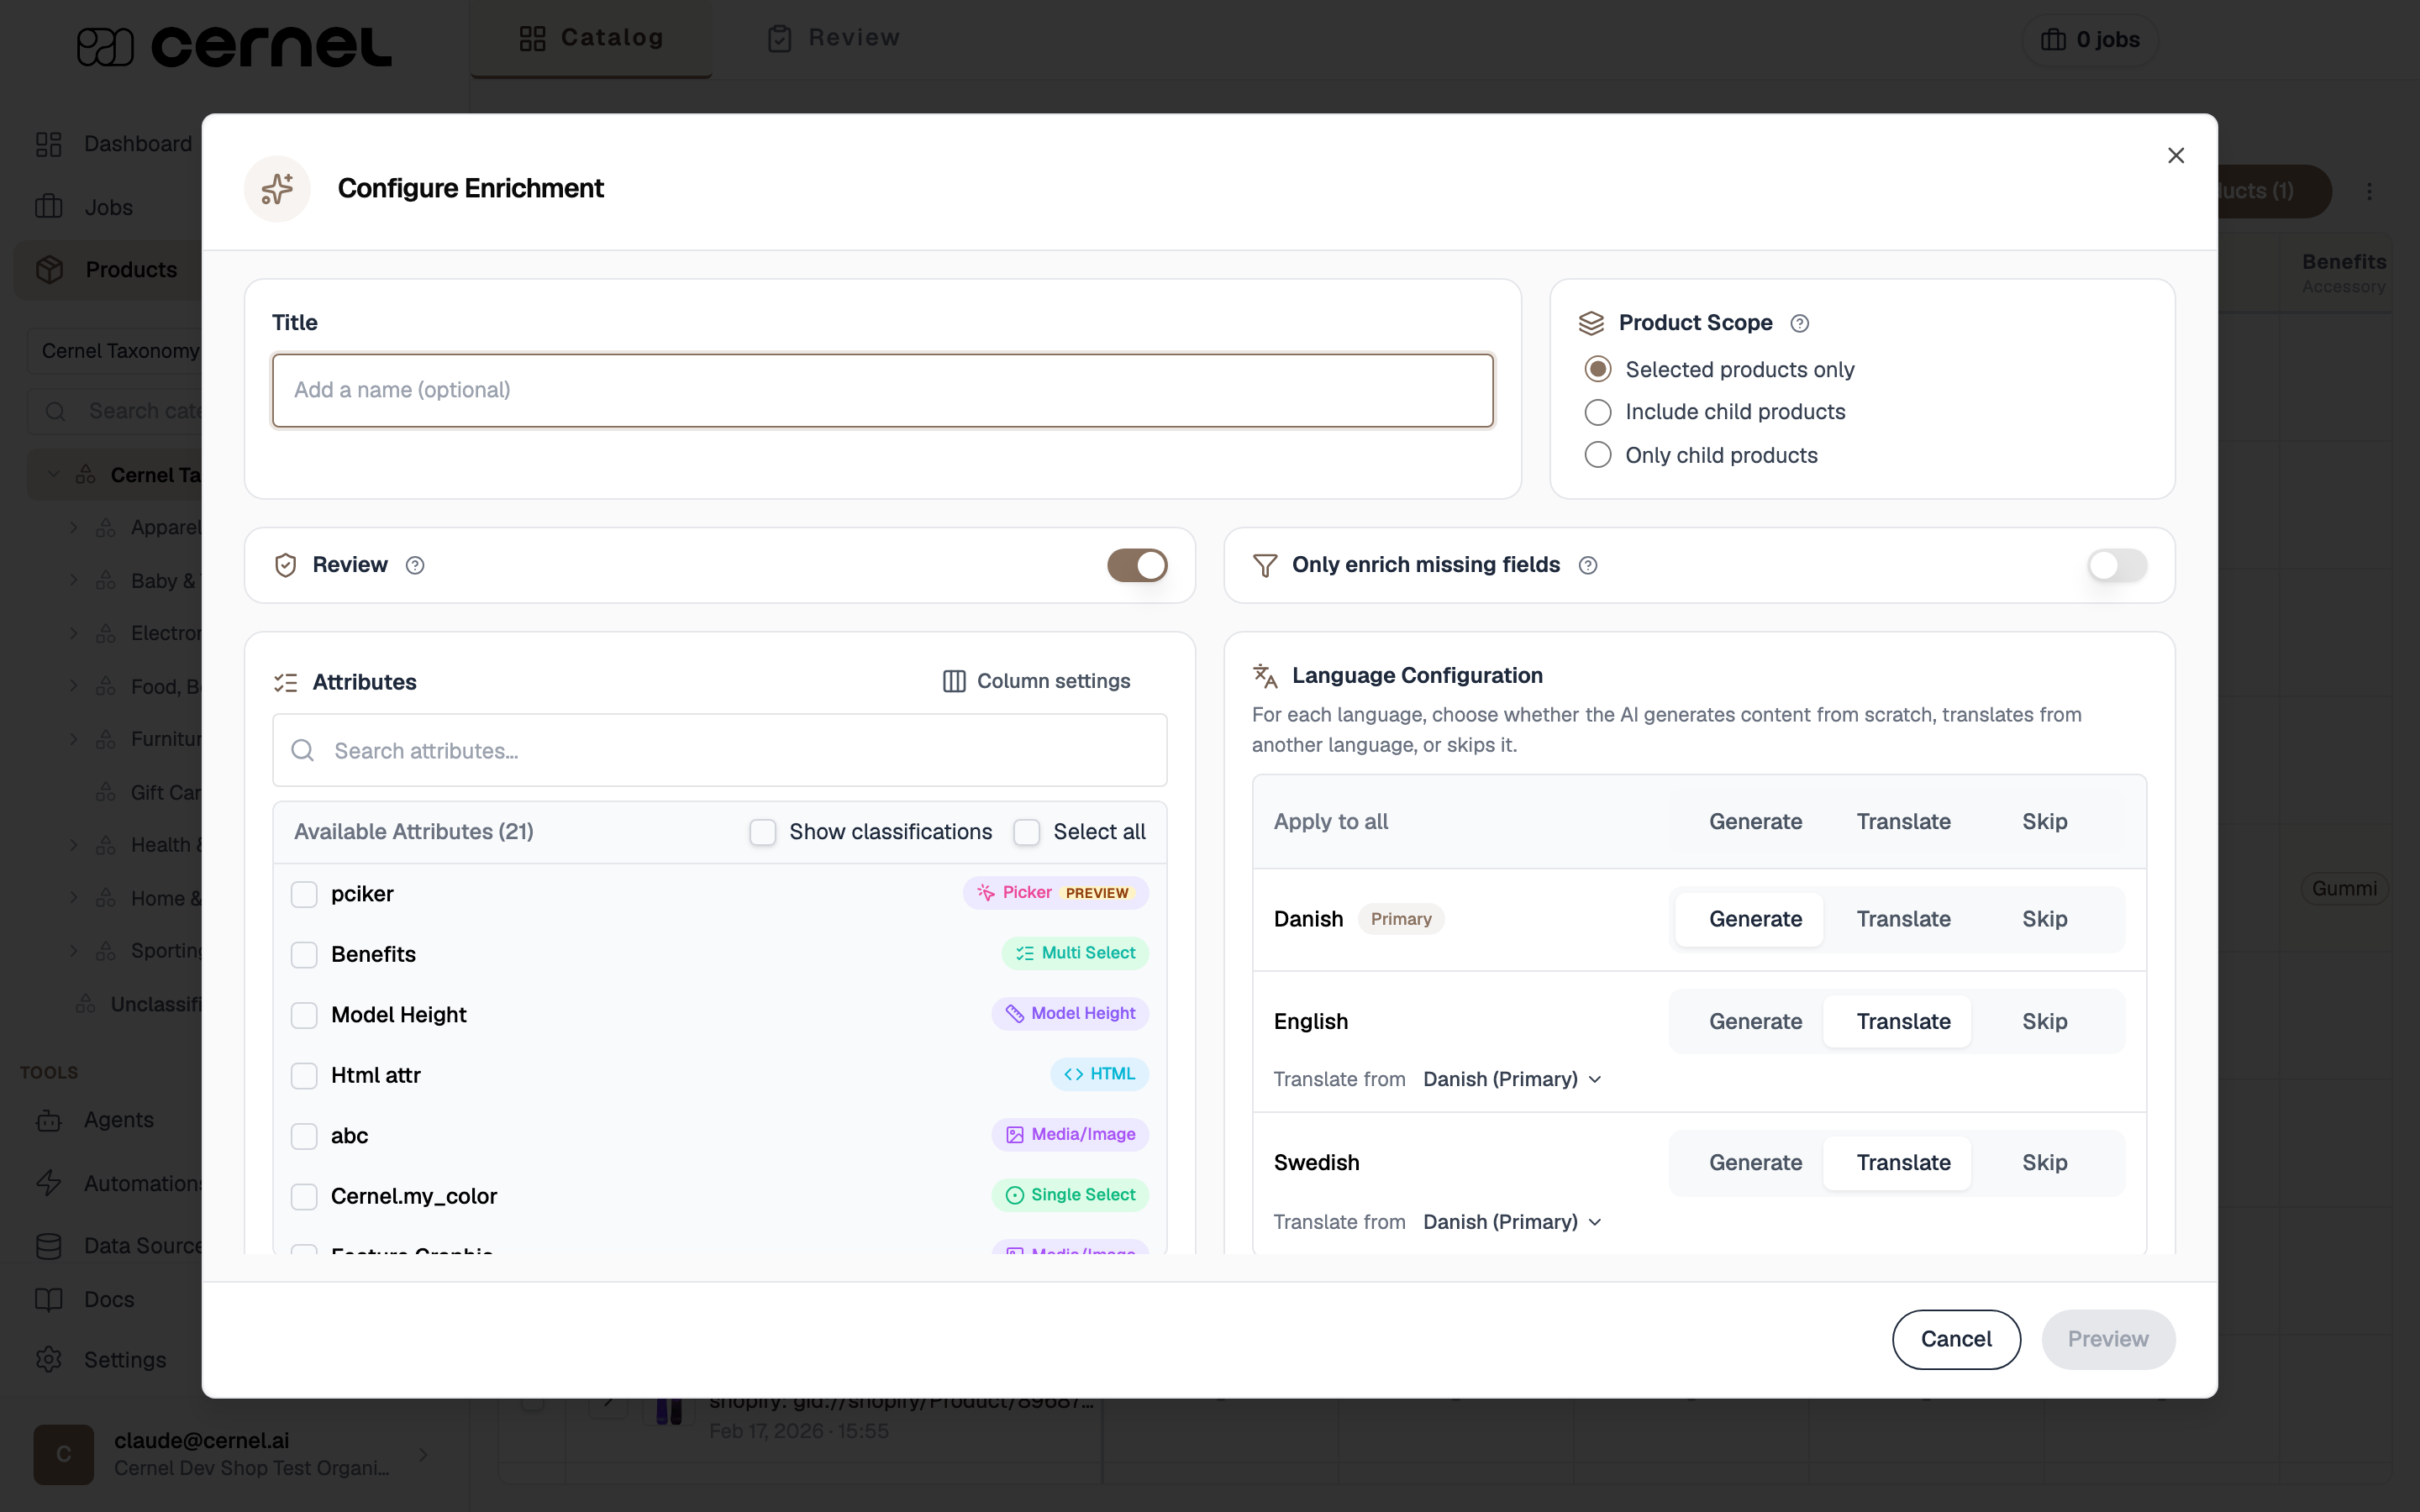
Task: Click the Preview button
Action: point(2108,1339)
